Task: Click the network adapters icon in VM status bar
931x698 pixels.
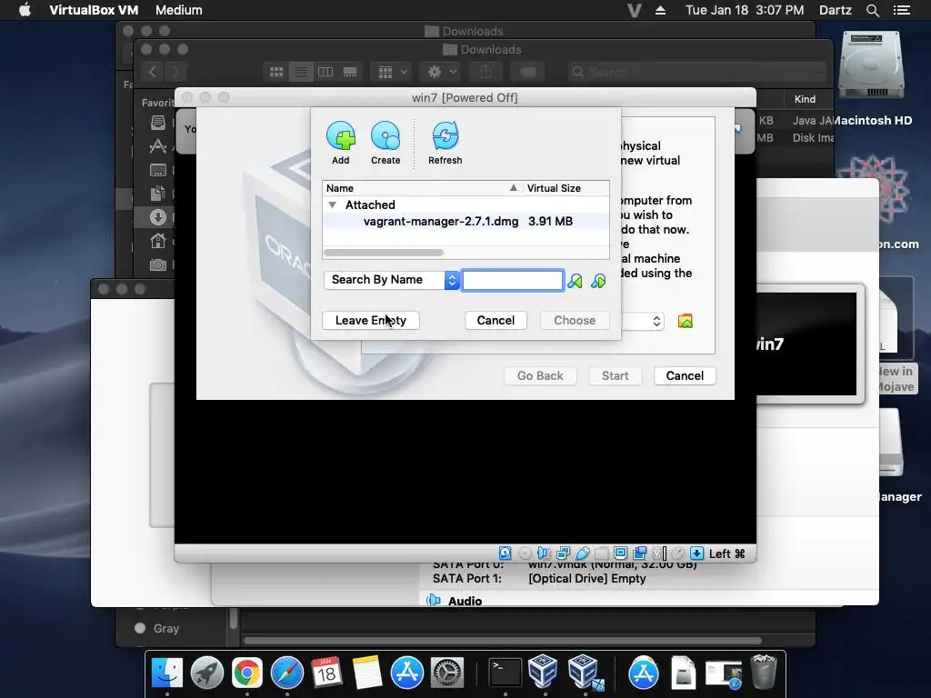Action: tap(563, 553)
